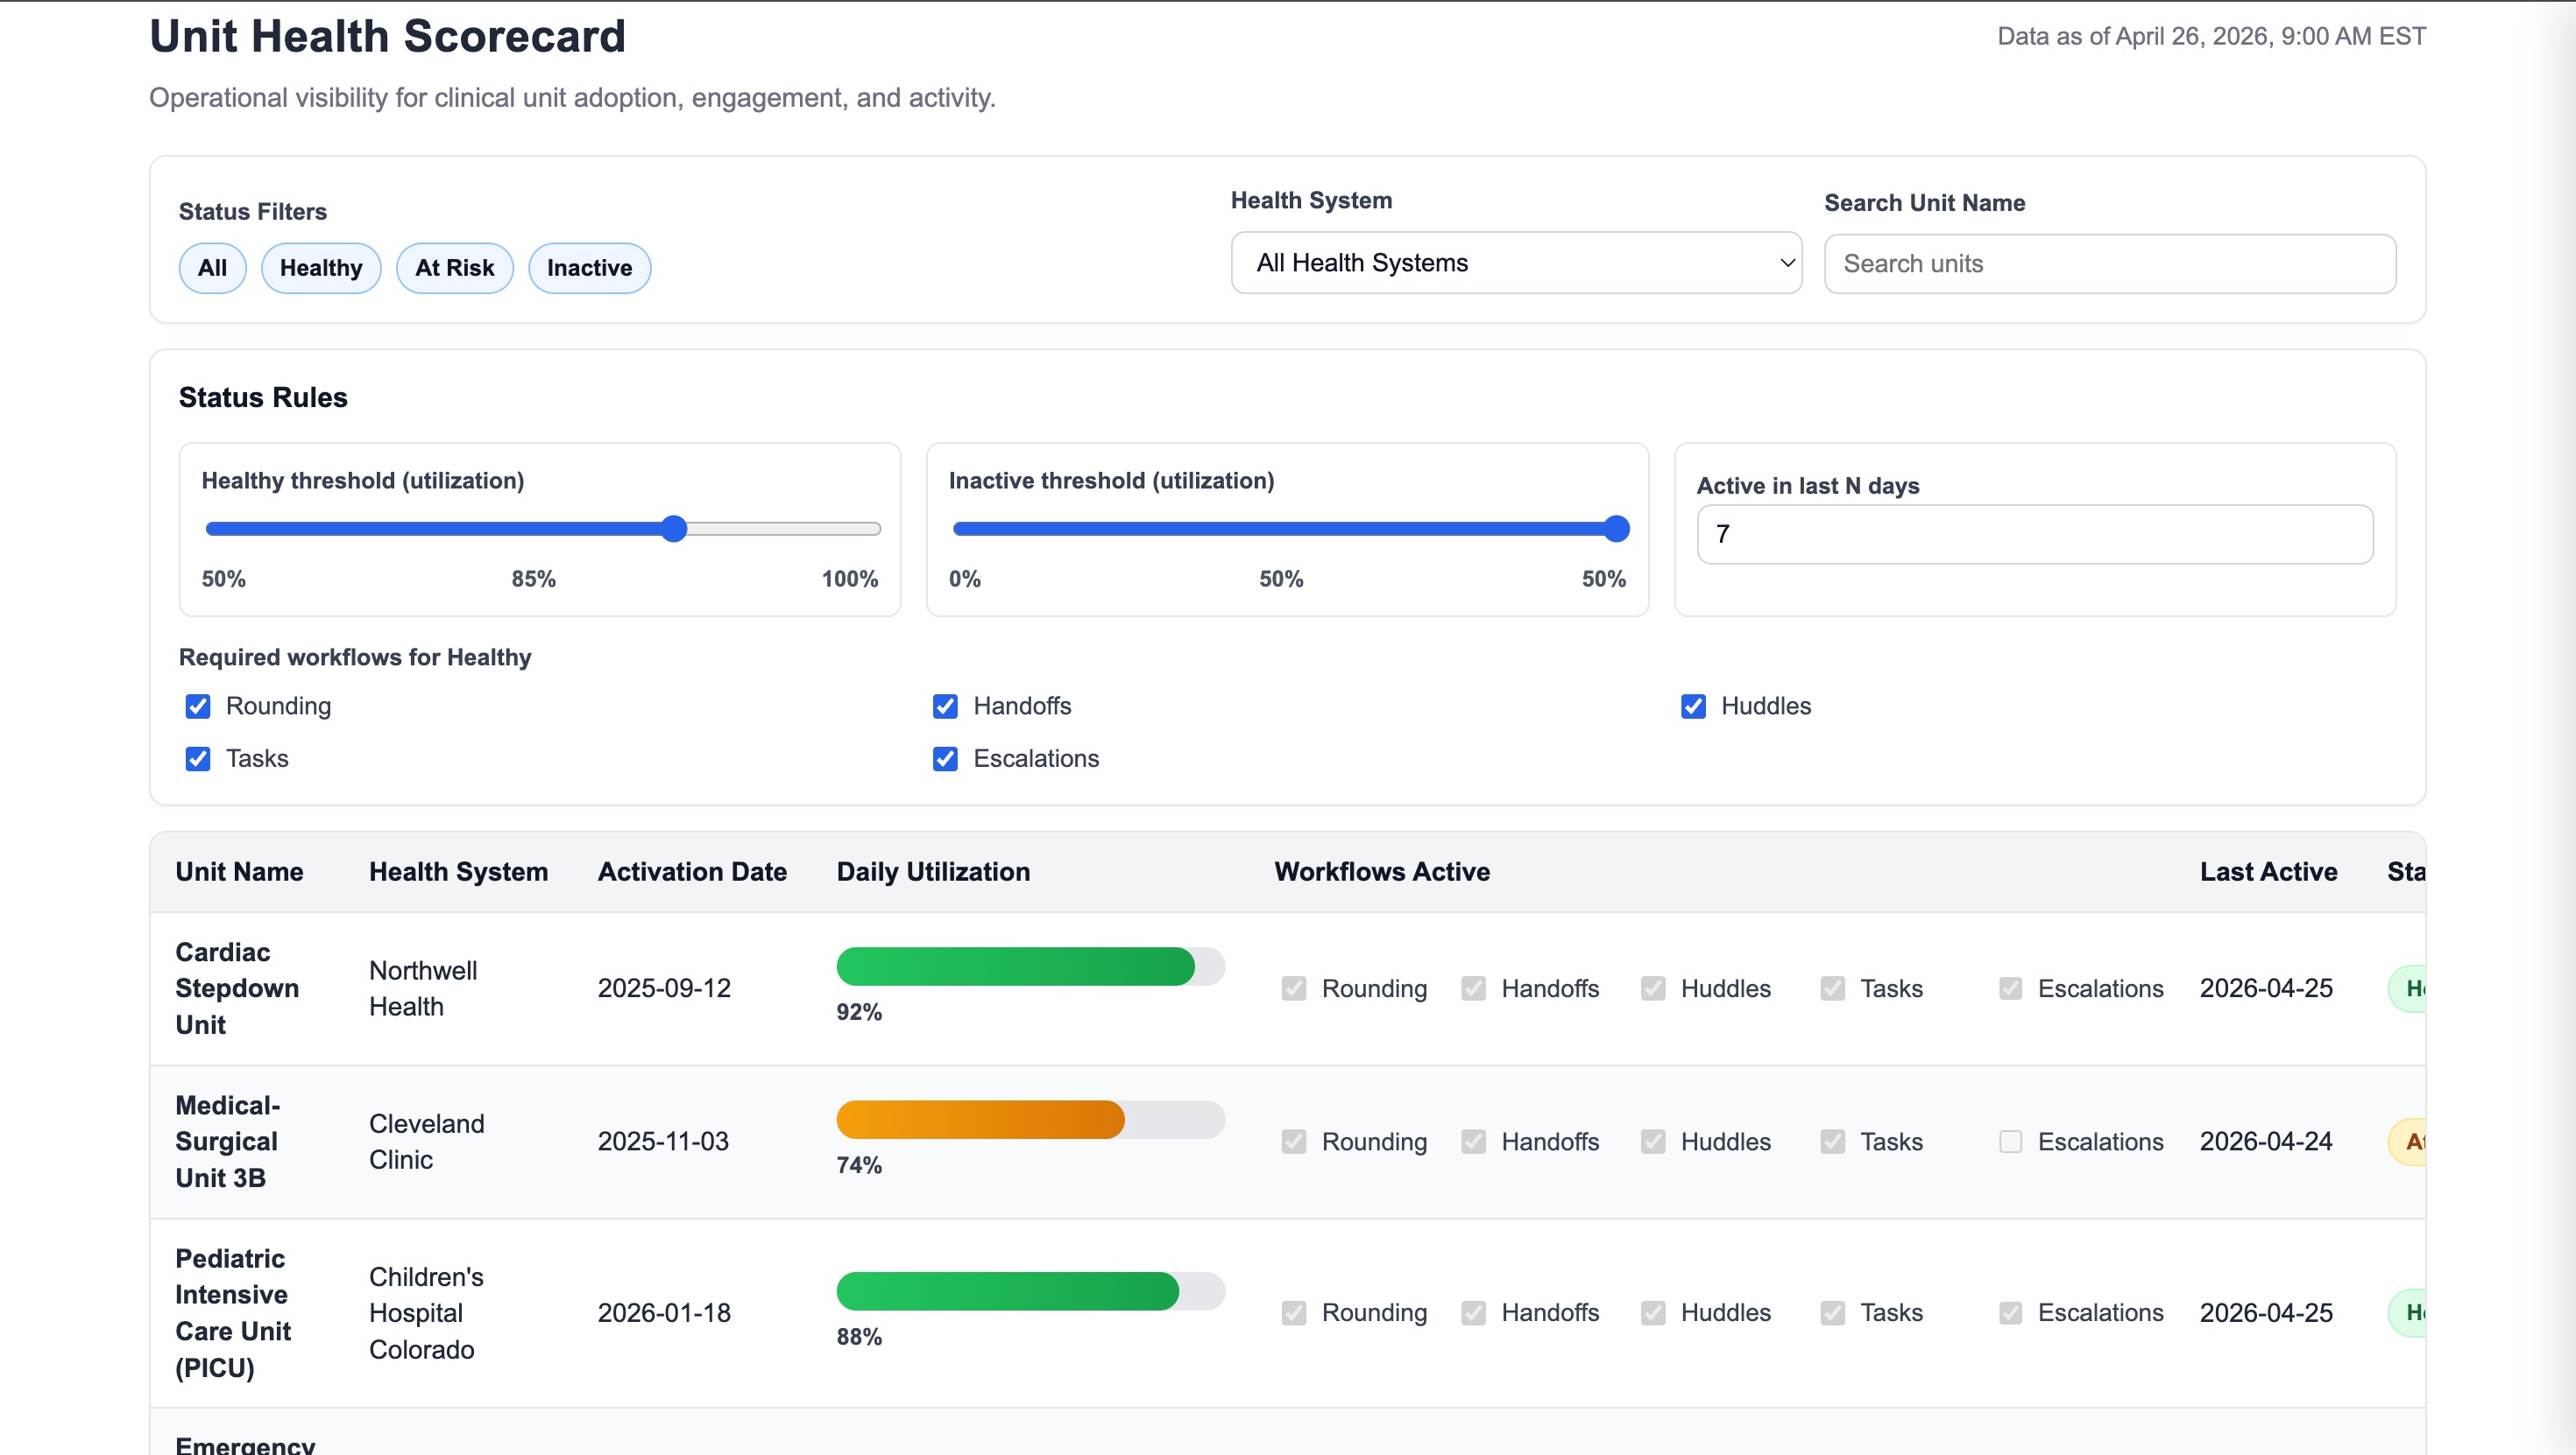2576x1455 pixels.
Task: Click the Healthy threshold slider handle
Action: [x=675, y=529]
